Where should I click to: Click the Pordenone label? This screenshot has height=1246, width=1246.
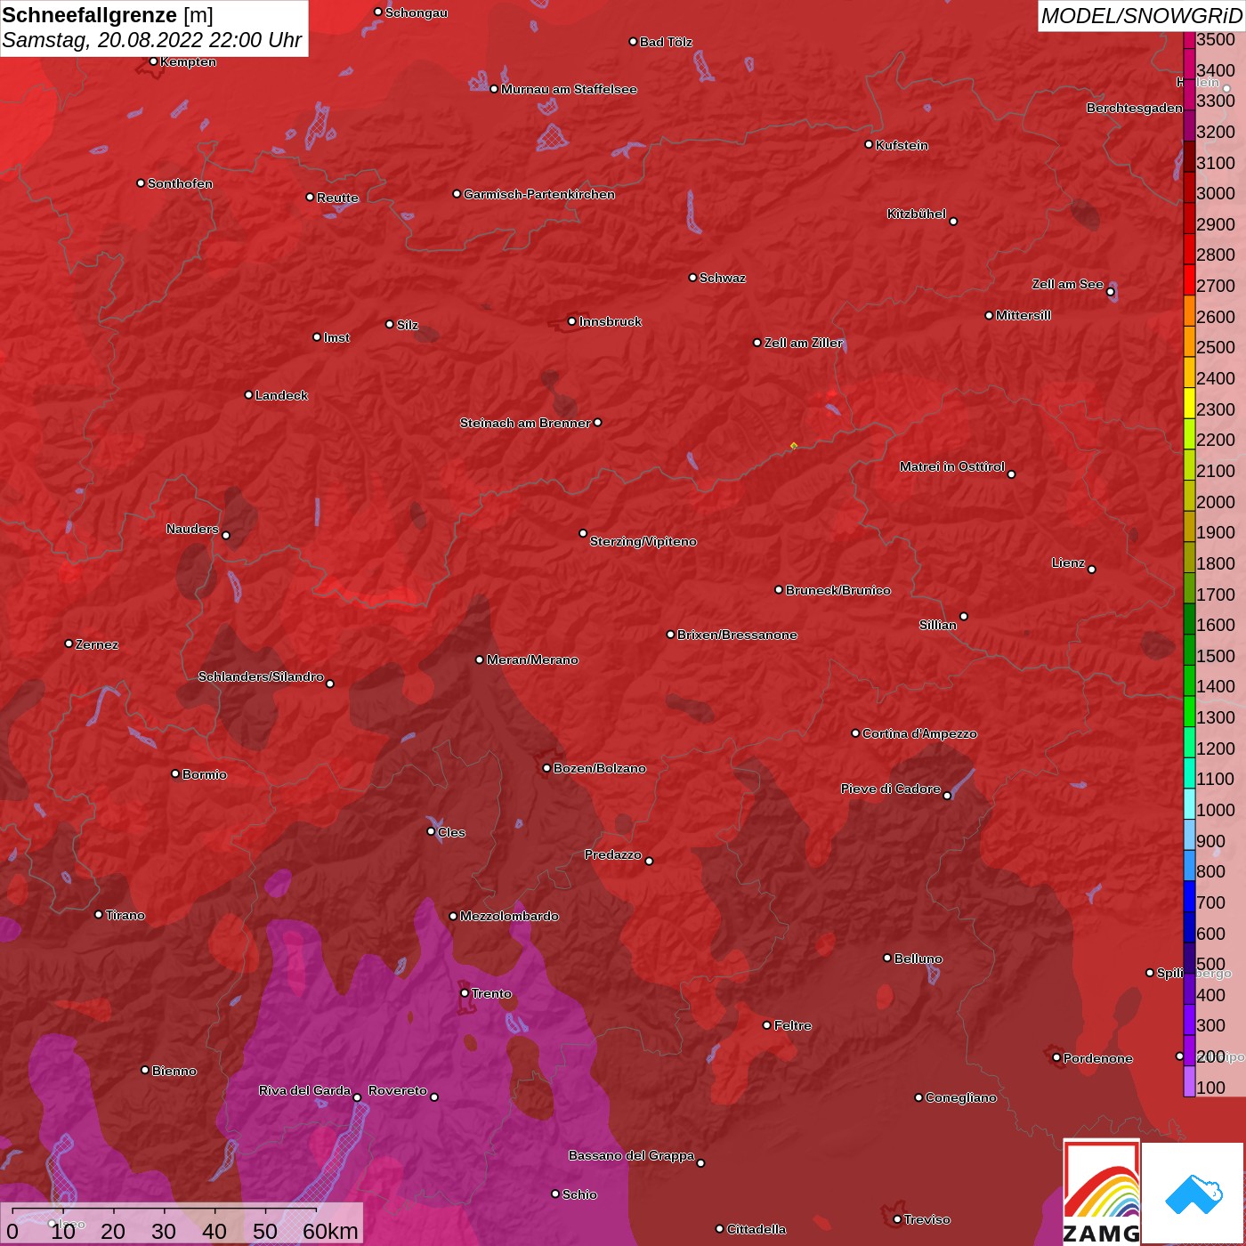click(x=1098, y=1058)
